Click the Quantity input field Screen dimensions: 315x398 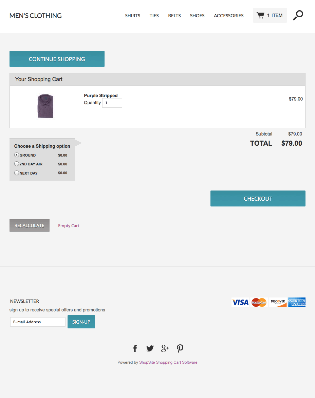pos(112,103)
